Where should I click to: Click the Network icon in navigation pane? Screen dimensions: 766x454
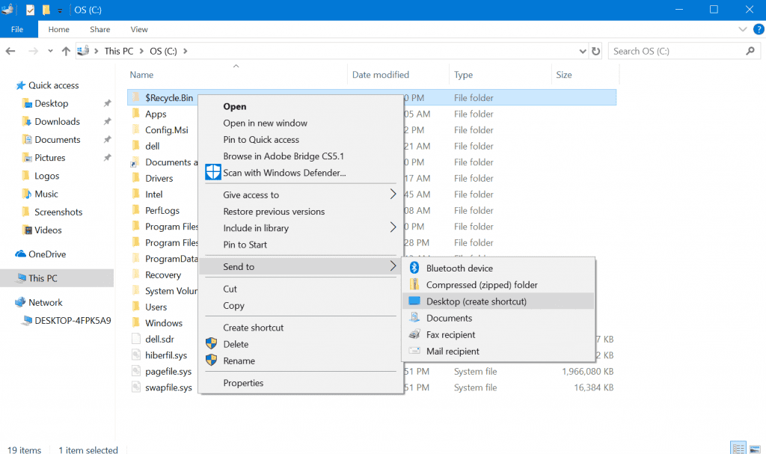[x=20, y=302]
